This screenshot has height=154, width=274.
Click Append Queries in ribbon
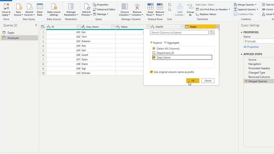[x=246, y=9]
